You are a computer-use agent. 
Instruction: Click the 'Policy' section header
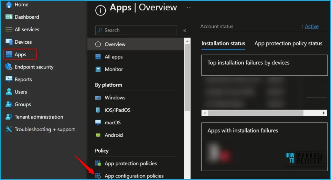pos(102,151)
